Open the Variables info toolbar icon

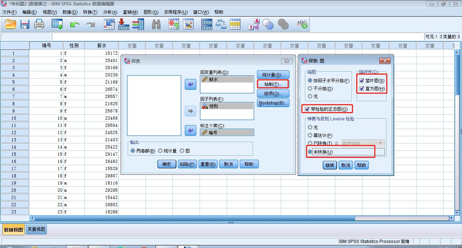(x=138, y=24)
